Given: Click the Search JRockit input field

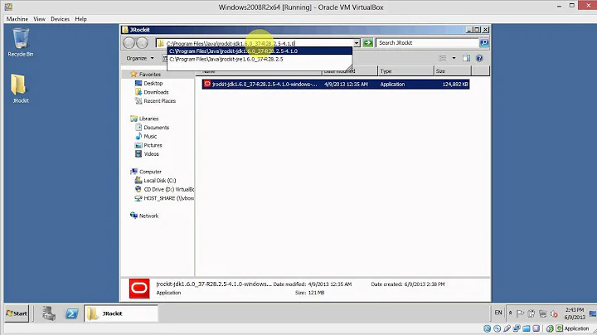Looking at the screenshot, I should (x=427, y=43).
